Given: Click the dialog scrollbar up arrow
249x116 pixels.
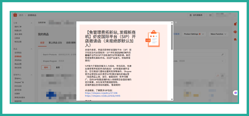Looking at the screenshot, I should point(172,23).
